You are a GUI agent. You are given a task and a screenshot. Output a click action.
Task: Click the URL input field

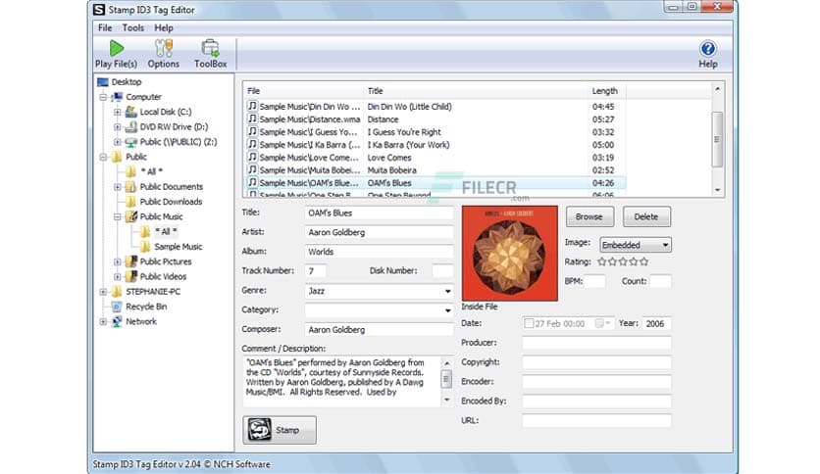pos(596,421)
